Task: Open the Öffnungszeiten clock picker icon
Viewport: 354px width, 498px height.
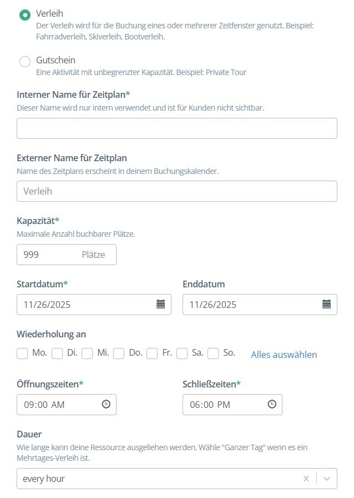Action: [106, 404]
